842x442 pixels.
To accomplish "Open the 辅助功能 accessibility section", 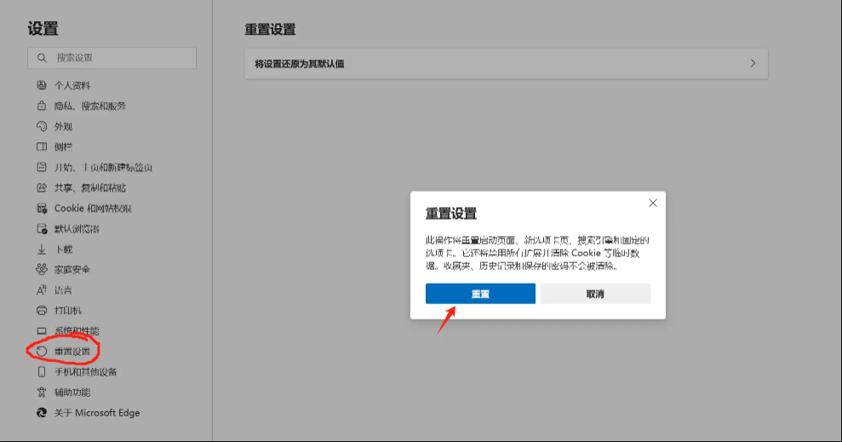I will pos(72,392).
